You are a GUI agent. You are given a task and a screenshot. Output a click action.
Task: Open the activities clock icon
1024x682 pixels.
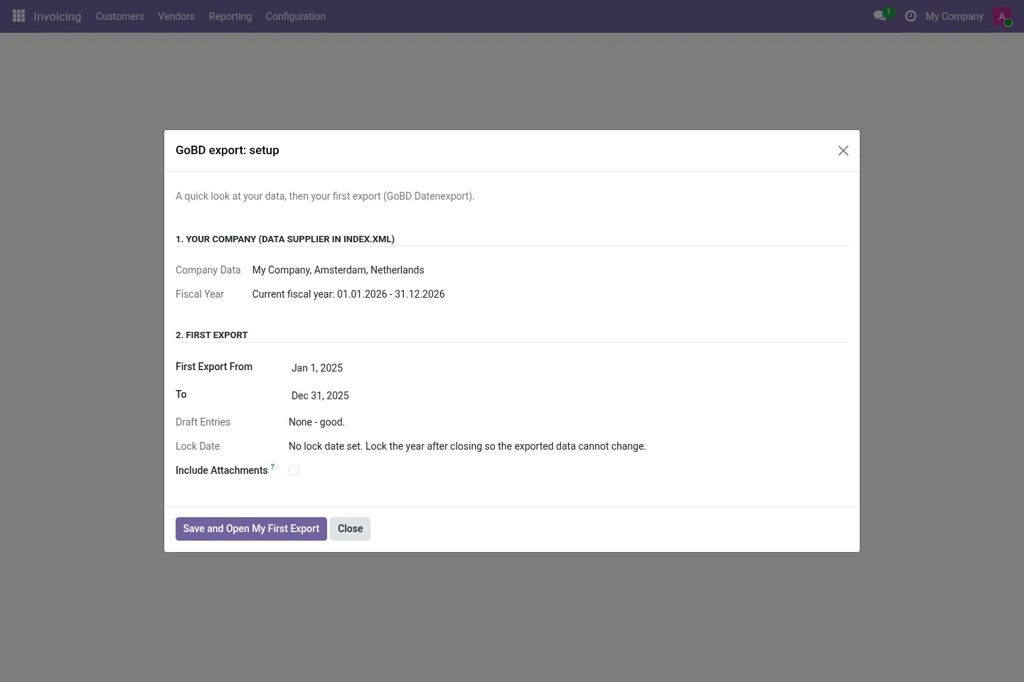tap(910, 16)
